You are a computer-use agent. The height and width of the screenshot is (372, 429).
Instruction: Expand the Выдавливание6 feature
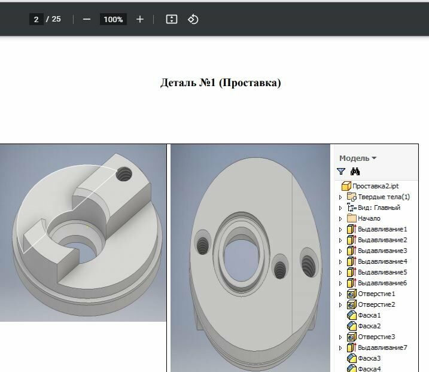(x=340, y=283)
